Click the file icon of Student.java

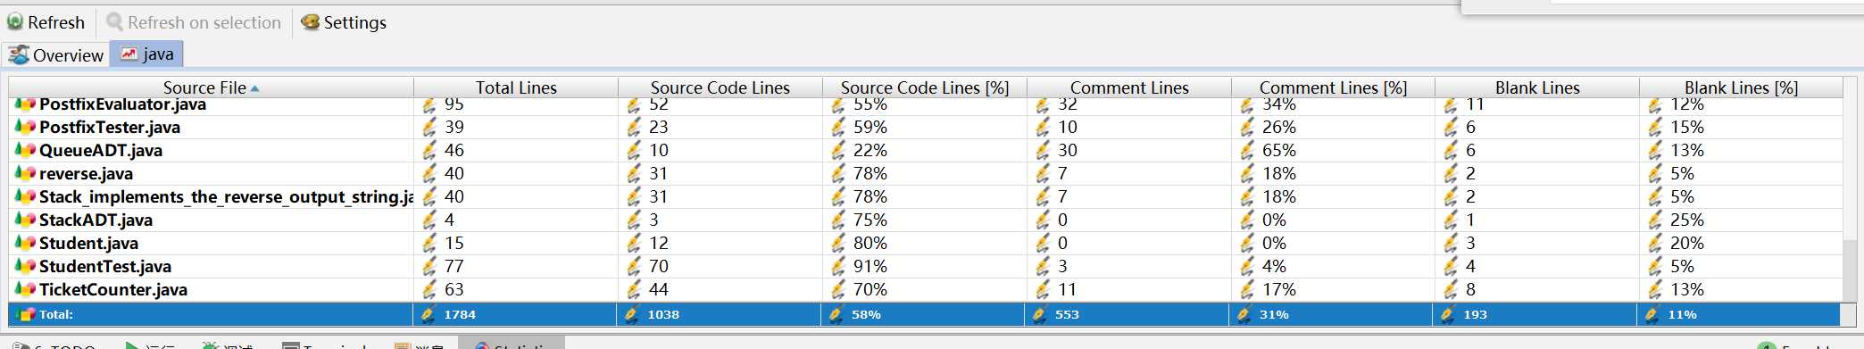(x=25, y=243)
